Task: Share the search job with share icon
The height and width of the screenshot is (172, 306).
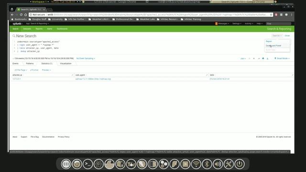Action: 259,58
